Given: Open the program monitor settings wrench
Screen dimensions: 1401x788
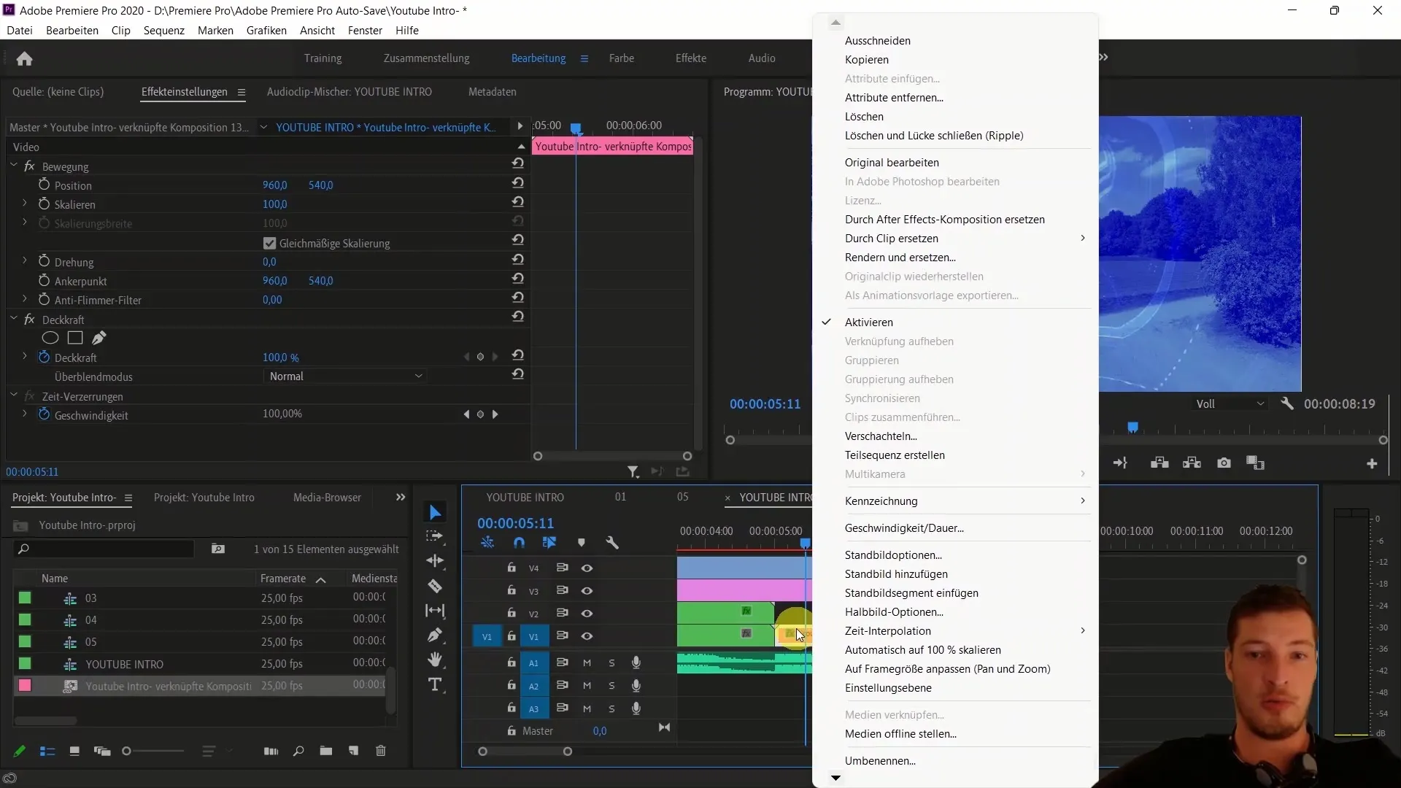Looking at the screenshot, I should 1287,403.
